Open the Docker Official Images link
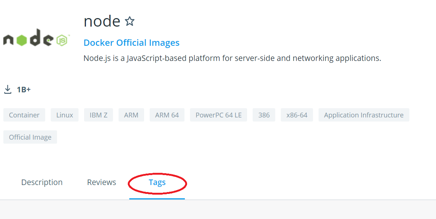The height and width of the screenshot is (219, 436). (131, 42)
